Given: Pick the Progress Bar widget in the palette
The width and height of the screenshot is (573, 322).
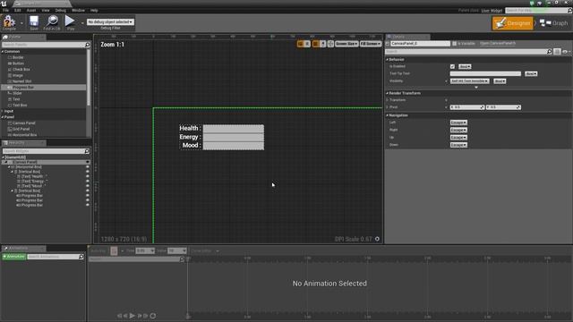Looking at the screenshot, I should tap(44, 88).
